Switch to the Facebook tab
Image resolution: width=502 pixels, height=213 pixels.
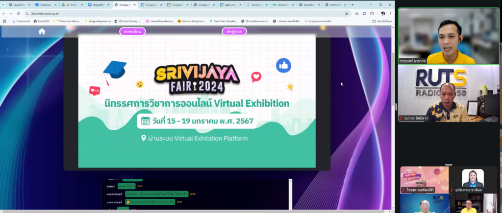click(45, 5)
